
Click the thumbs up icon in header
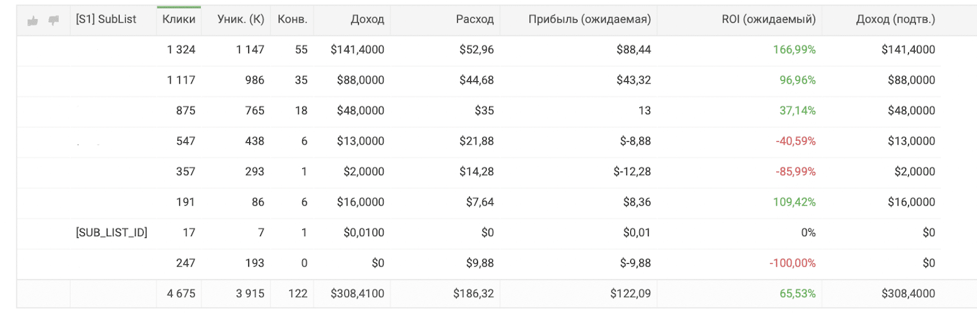(33, 21)
